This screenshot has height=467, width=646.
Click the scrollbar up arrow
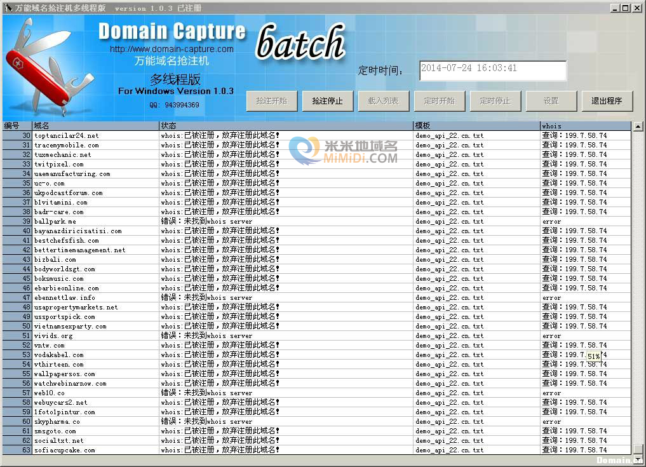tap(638, 126)
